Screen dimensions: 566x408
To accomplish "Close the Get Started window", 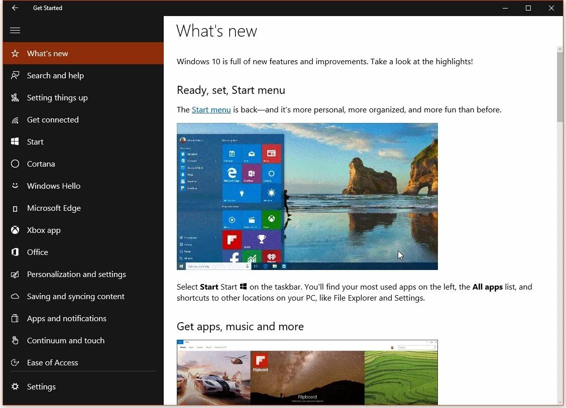I will click(x=551, y=8).
